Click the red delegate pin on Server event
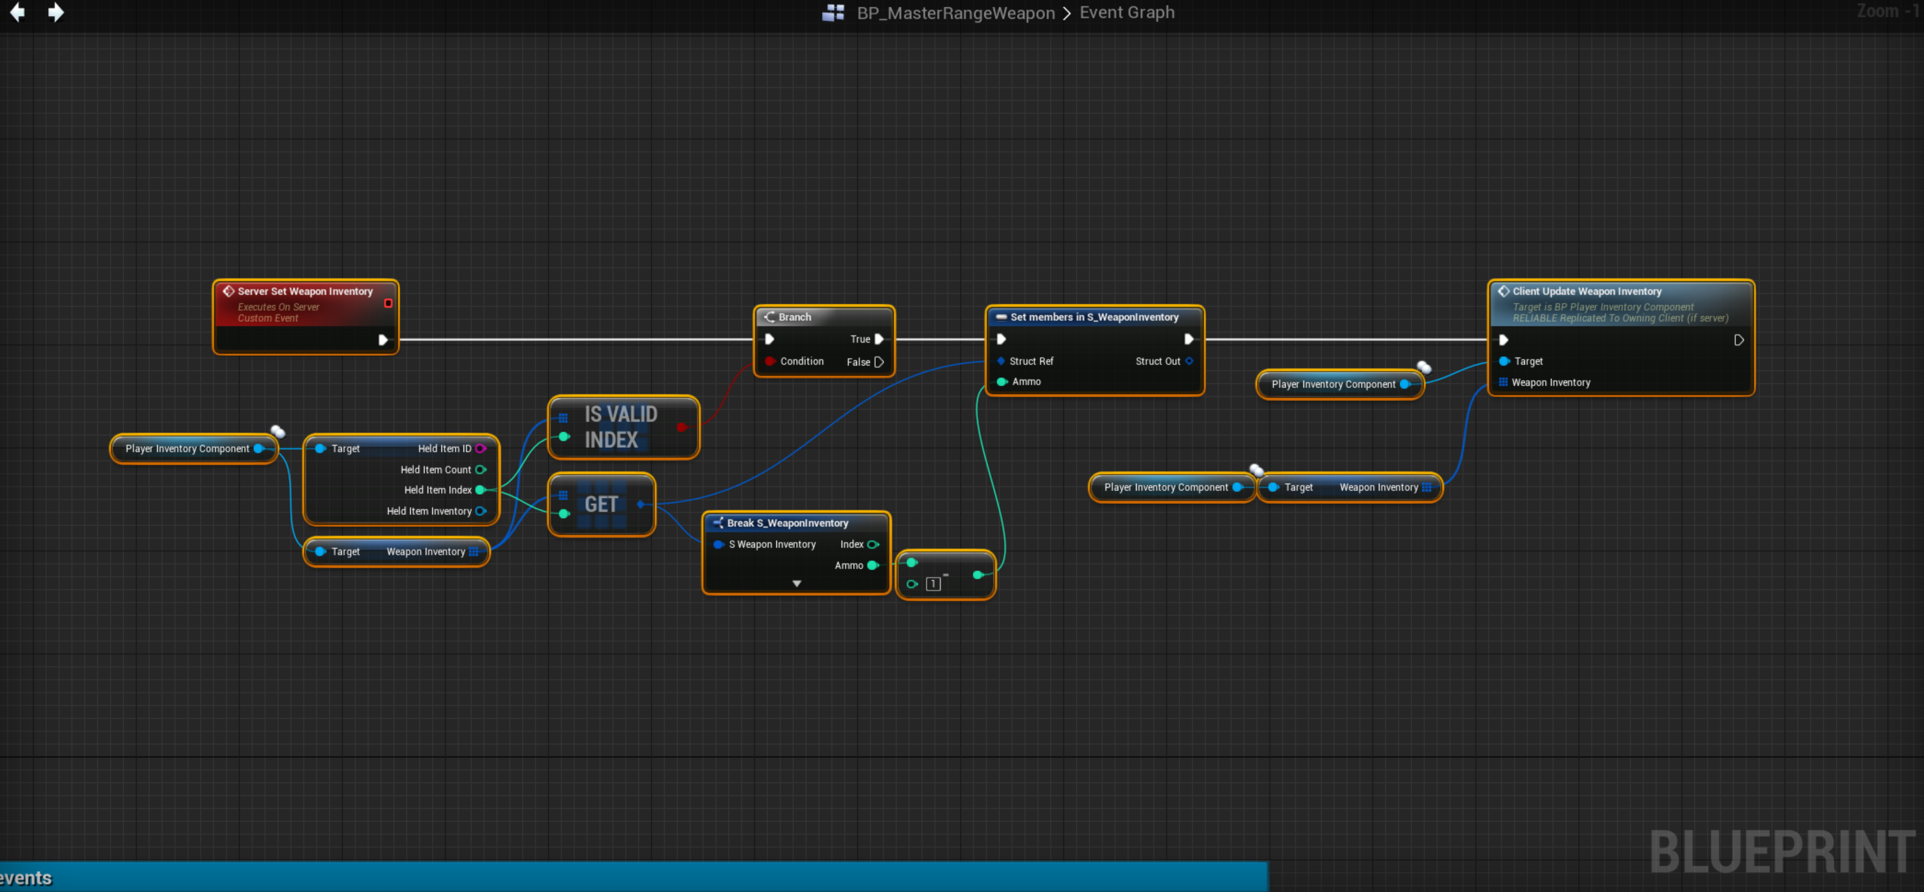The width and height of the screenshot is (1924, 892). pyautogui.click(x=388, y=303)
